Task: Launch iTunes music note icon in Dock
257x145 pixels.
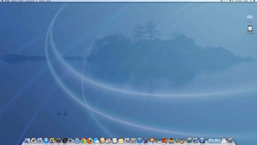Action: coord(139,141)
